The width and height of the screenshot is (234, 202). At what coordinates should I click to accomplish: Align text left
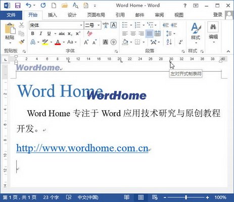coord(125,33)
